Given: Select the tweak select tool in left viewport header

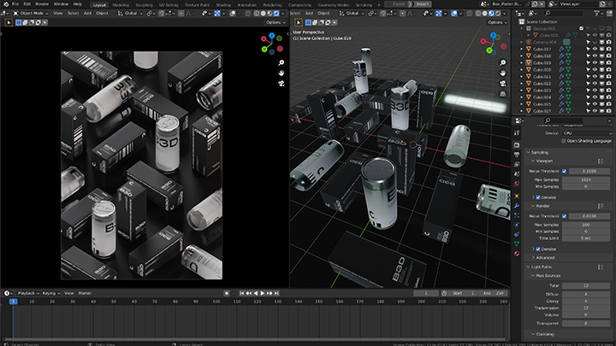Looking at the screenshot, I should pyautogui.click(x=9, y=22).
